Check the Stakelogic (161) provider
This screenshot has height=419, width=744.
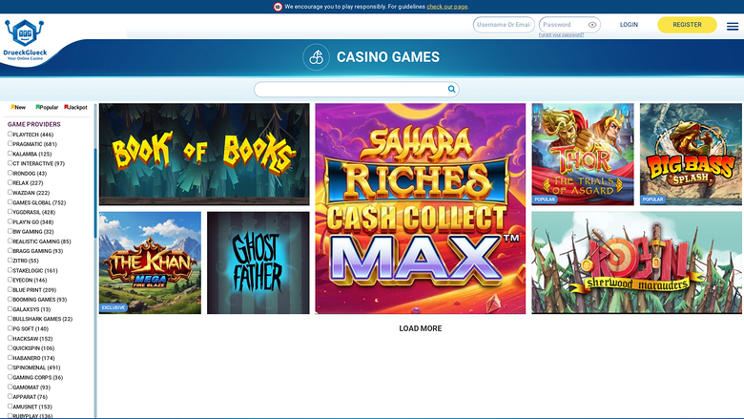(10, 270)
